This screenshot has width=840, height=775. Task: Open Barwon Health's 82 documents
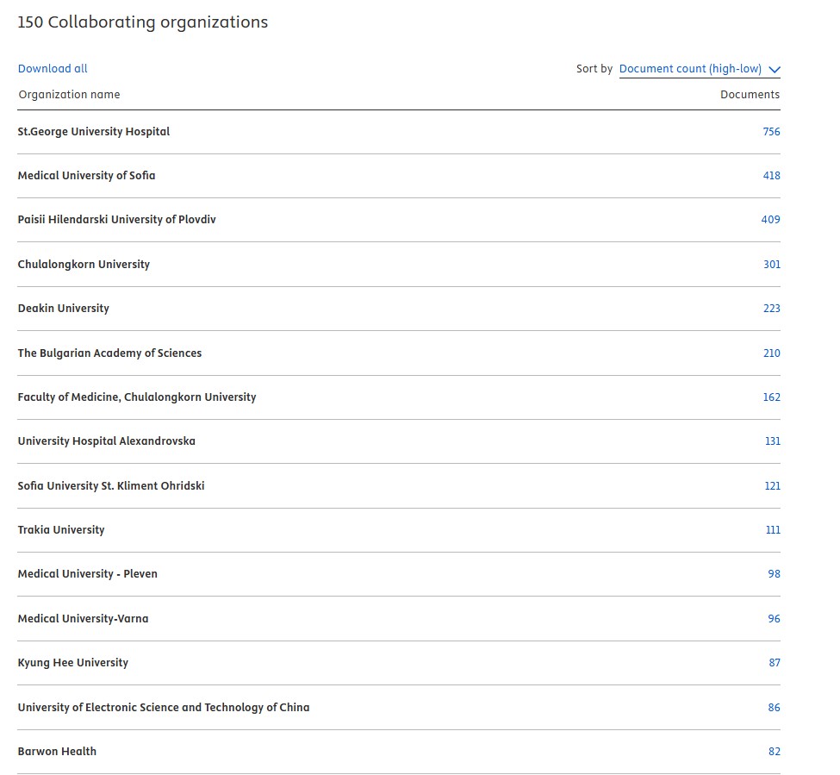(775, 752)
